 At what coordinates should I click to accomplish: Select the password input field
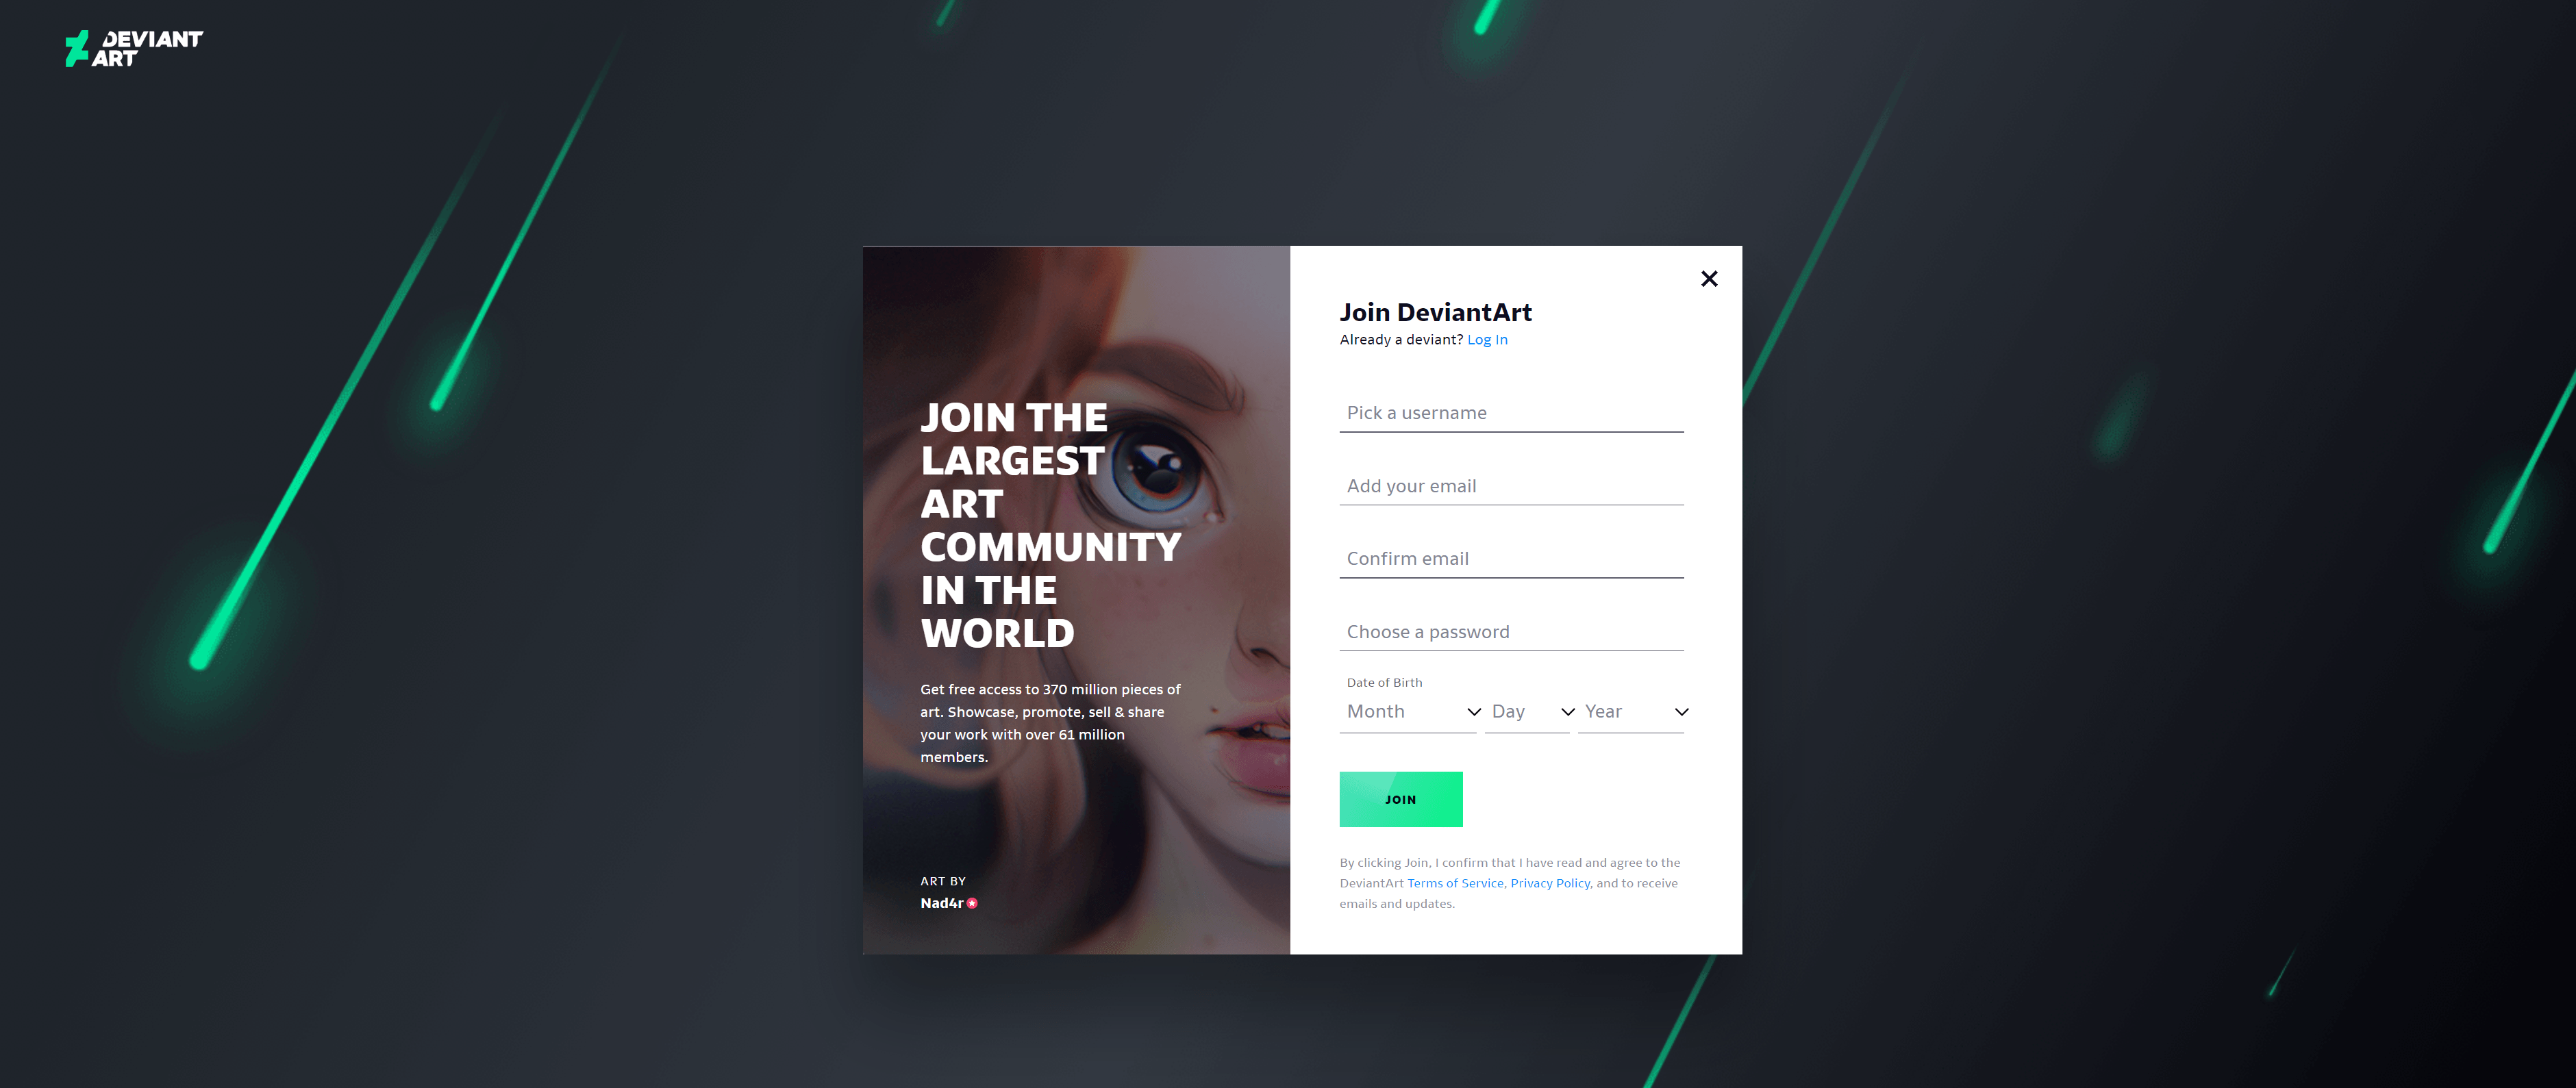point(1513,629)
